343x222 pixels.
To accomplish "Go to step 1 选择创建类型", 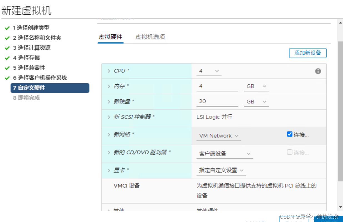I will point(31,28).
